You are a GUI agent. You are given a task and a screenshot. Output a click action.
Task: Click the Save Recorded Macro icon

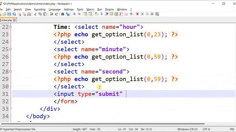point(157,14)
